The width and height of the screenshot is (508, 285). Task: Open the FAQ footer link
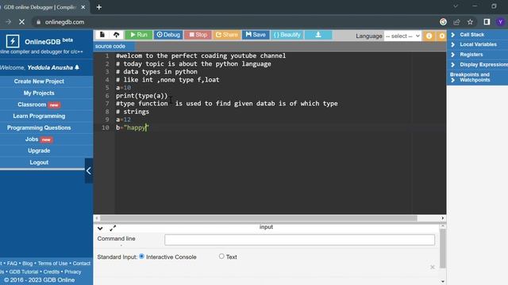coord(12,264)
